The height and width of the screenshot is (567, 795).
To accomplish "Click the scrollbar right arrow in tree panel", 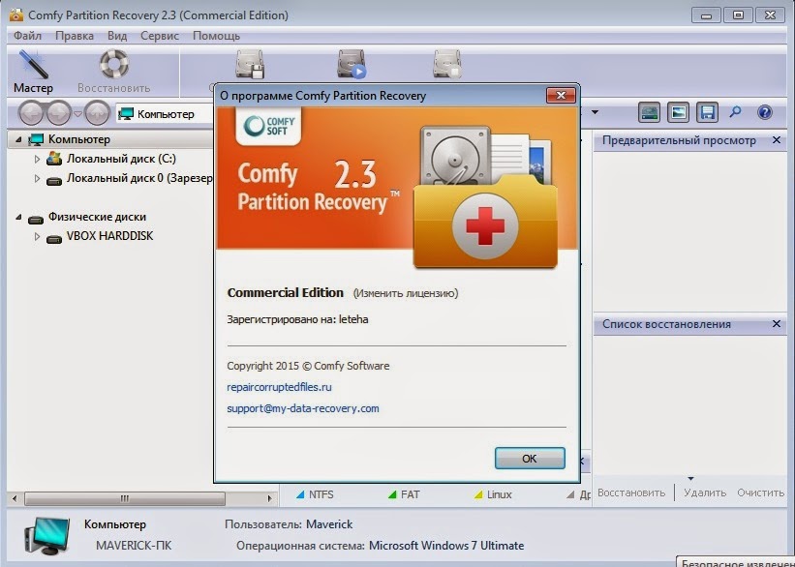I will coord(270,498).
